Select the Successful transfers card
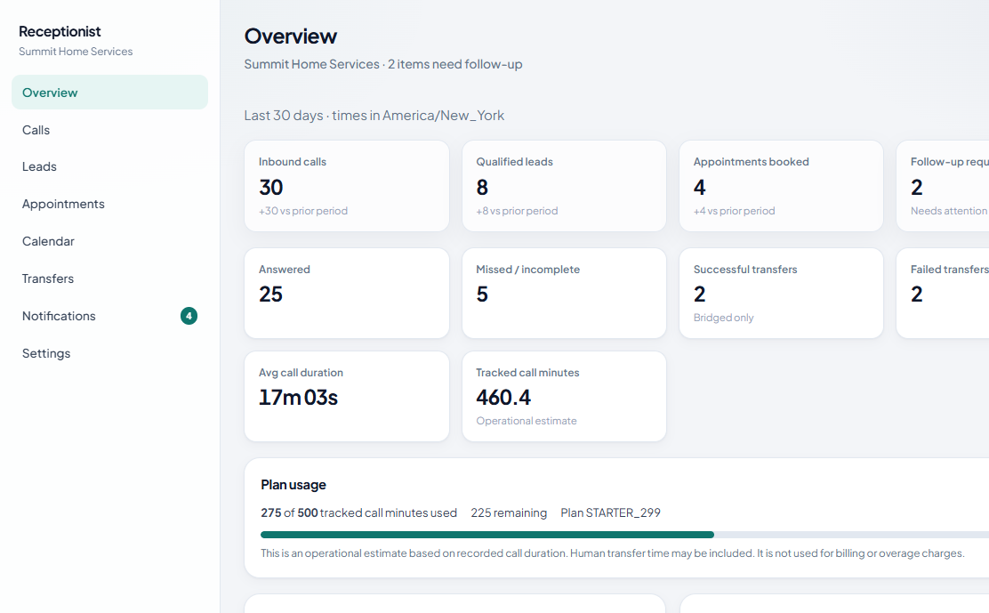Viewport: 989px width, 613px height. click(781, 294)
